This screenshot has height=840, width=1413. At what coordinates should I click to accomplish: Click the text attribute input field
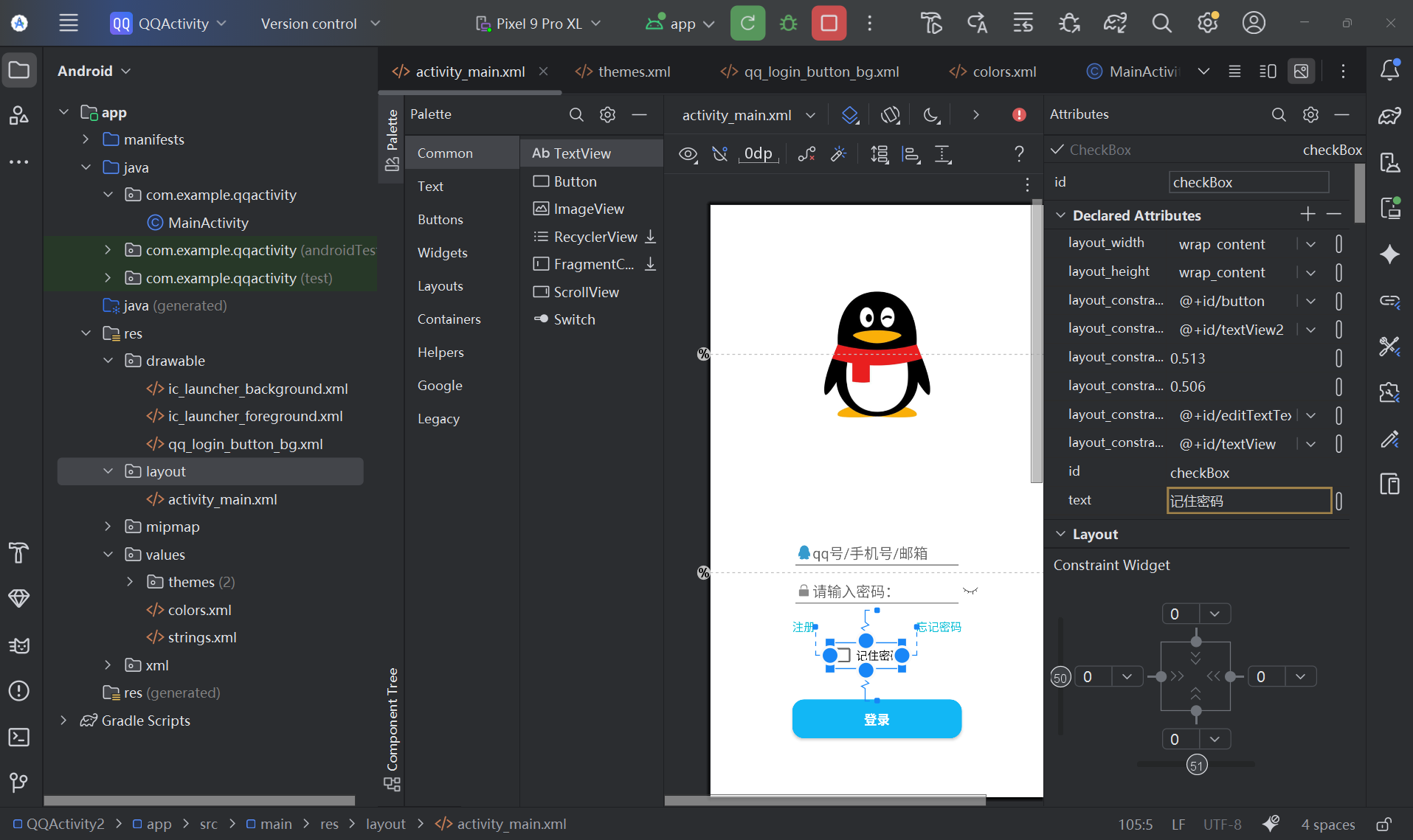click(1248, 501)
